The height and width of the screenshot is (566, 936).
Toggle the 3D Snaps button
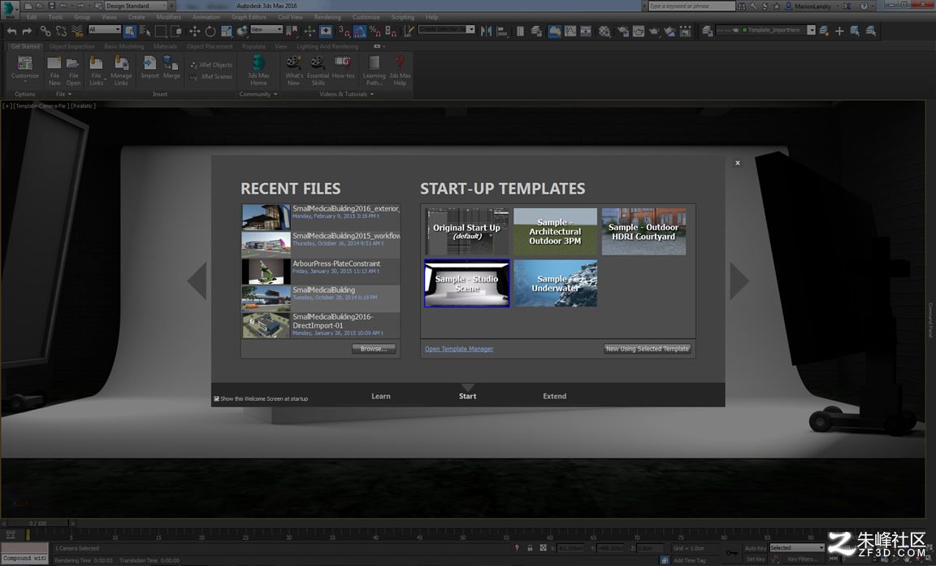click(344, 31)
